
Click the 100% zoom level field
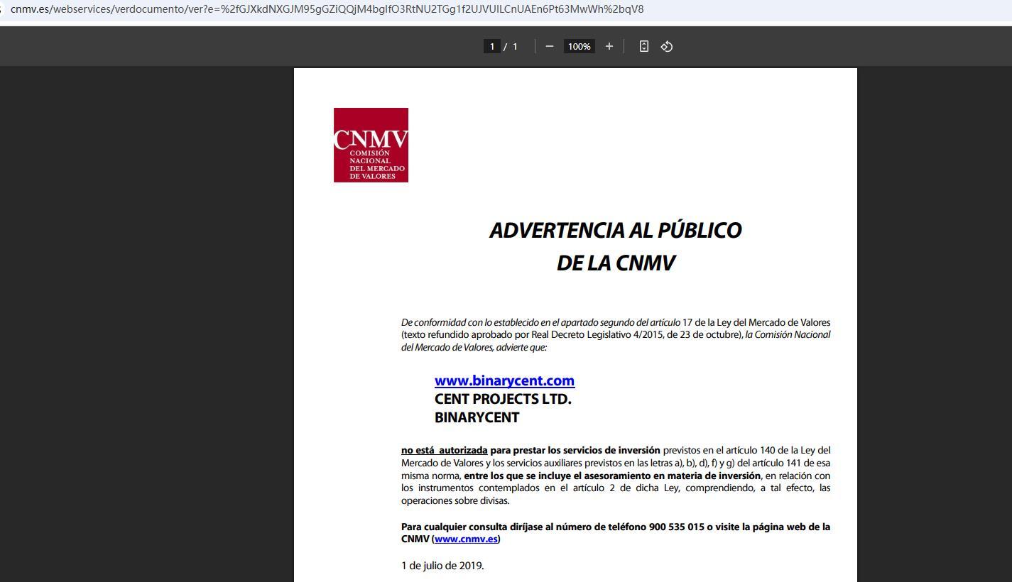click(x=579, y=46)
